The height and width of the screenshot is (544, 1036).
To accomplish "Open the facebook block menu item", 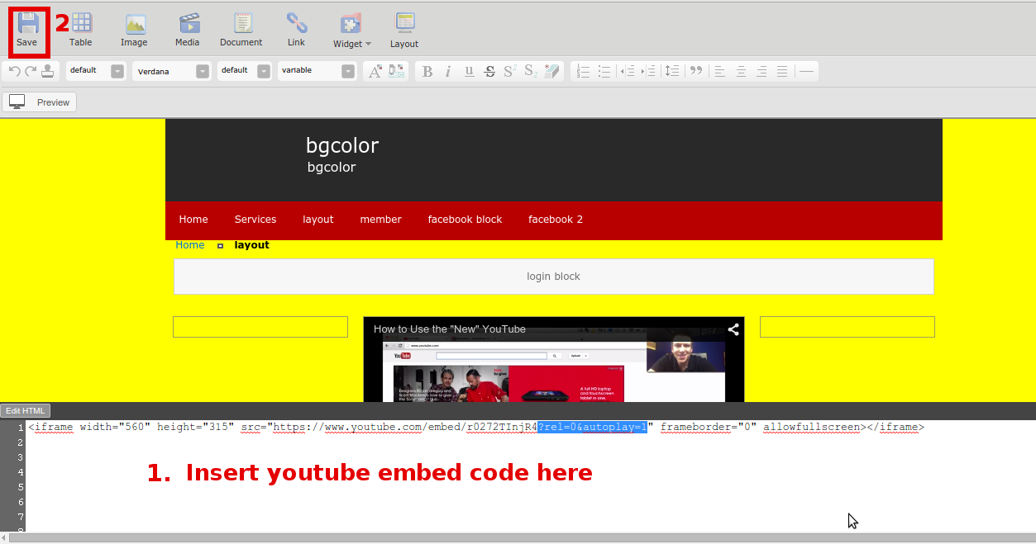I will 465,220.
